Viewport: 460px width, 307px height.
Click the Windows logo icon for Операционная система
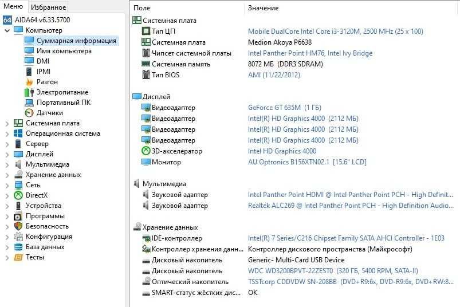[x=18, y=133]
